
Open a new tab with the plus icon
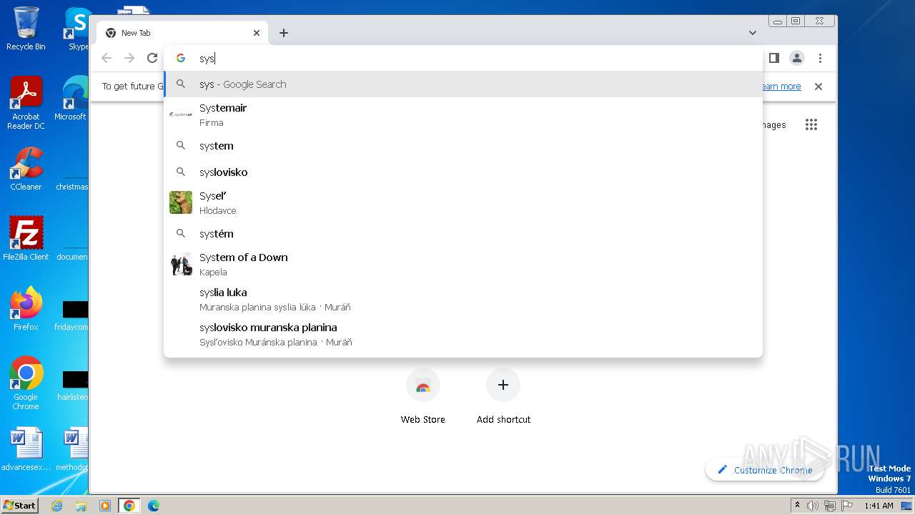[284, 33]
